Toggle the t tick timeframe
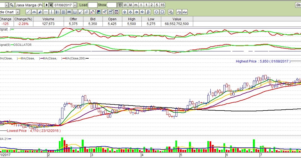 click(141, 5)
